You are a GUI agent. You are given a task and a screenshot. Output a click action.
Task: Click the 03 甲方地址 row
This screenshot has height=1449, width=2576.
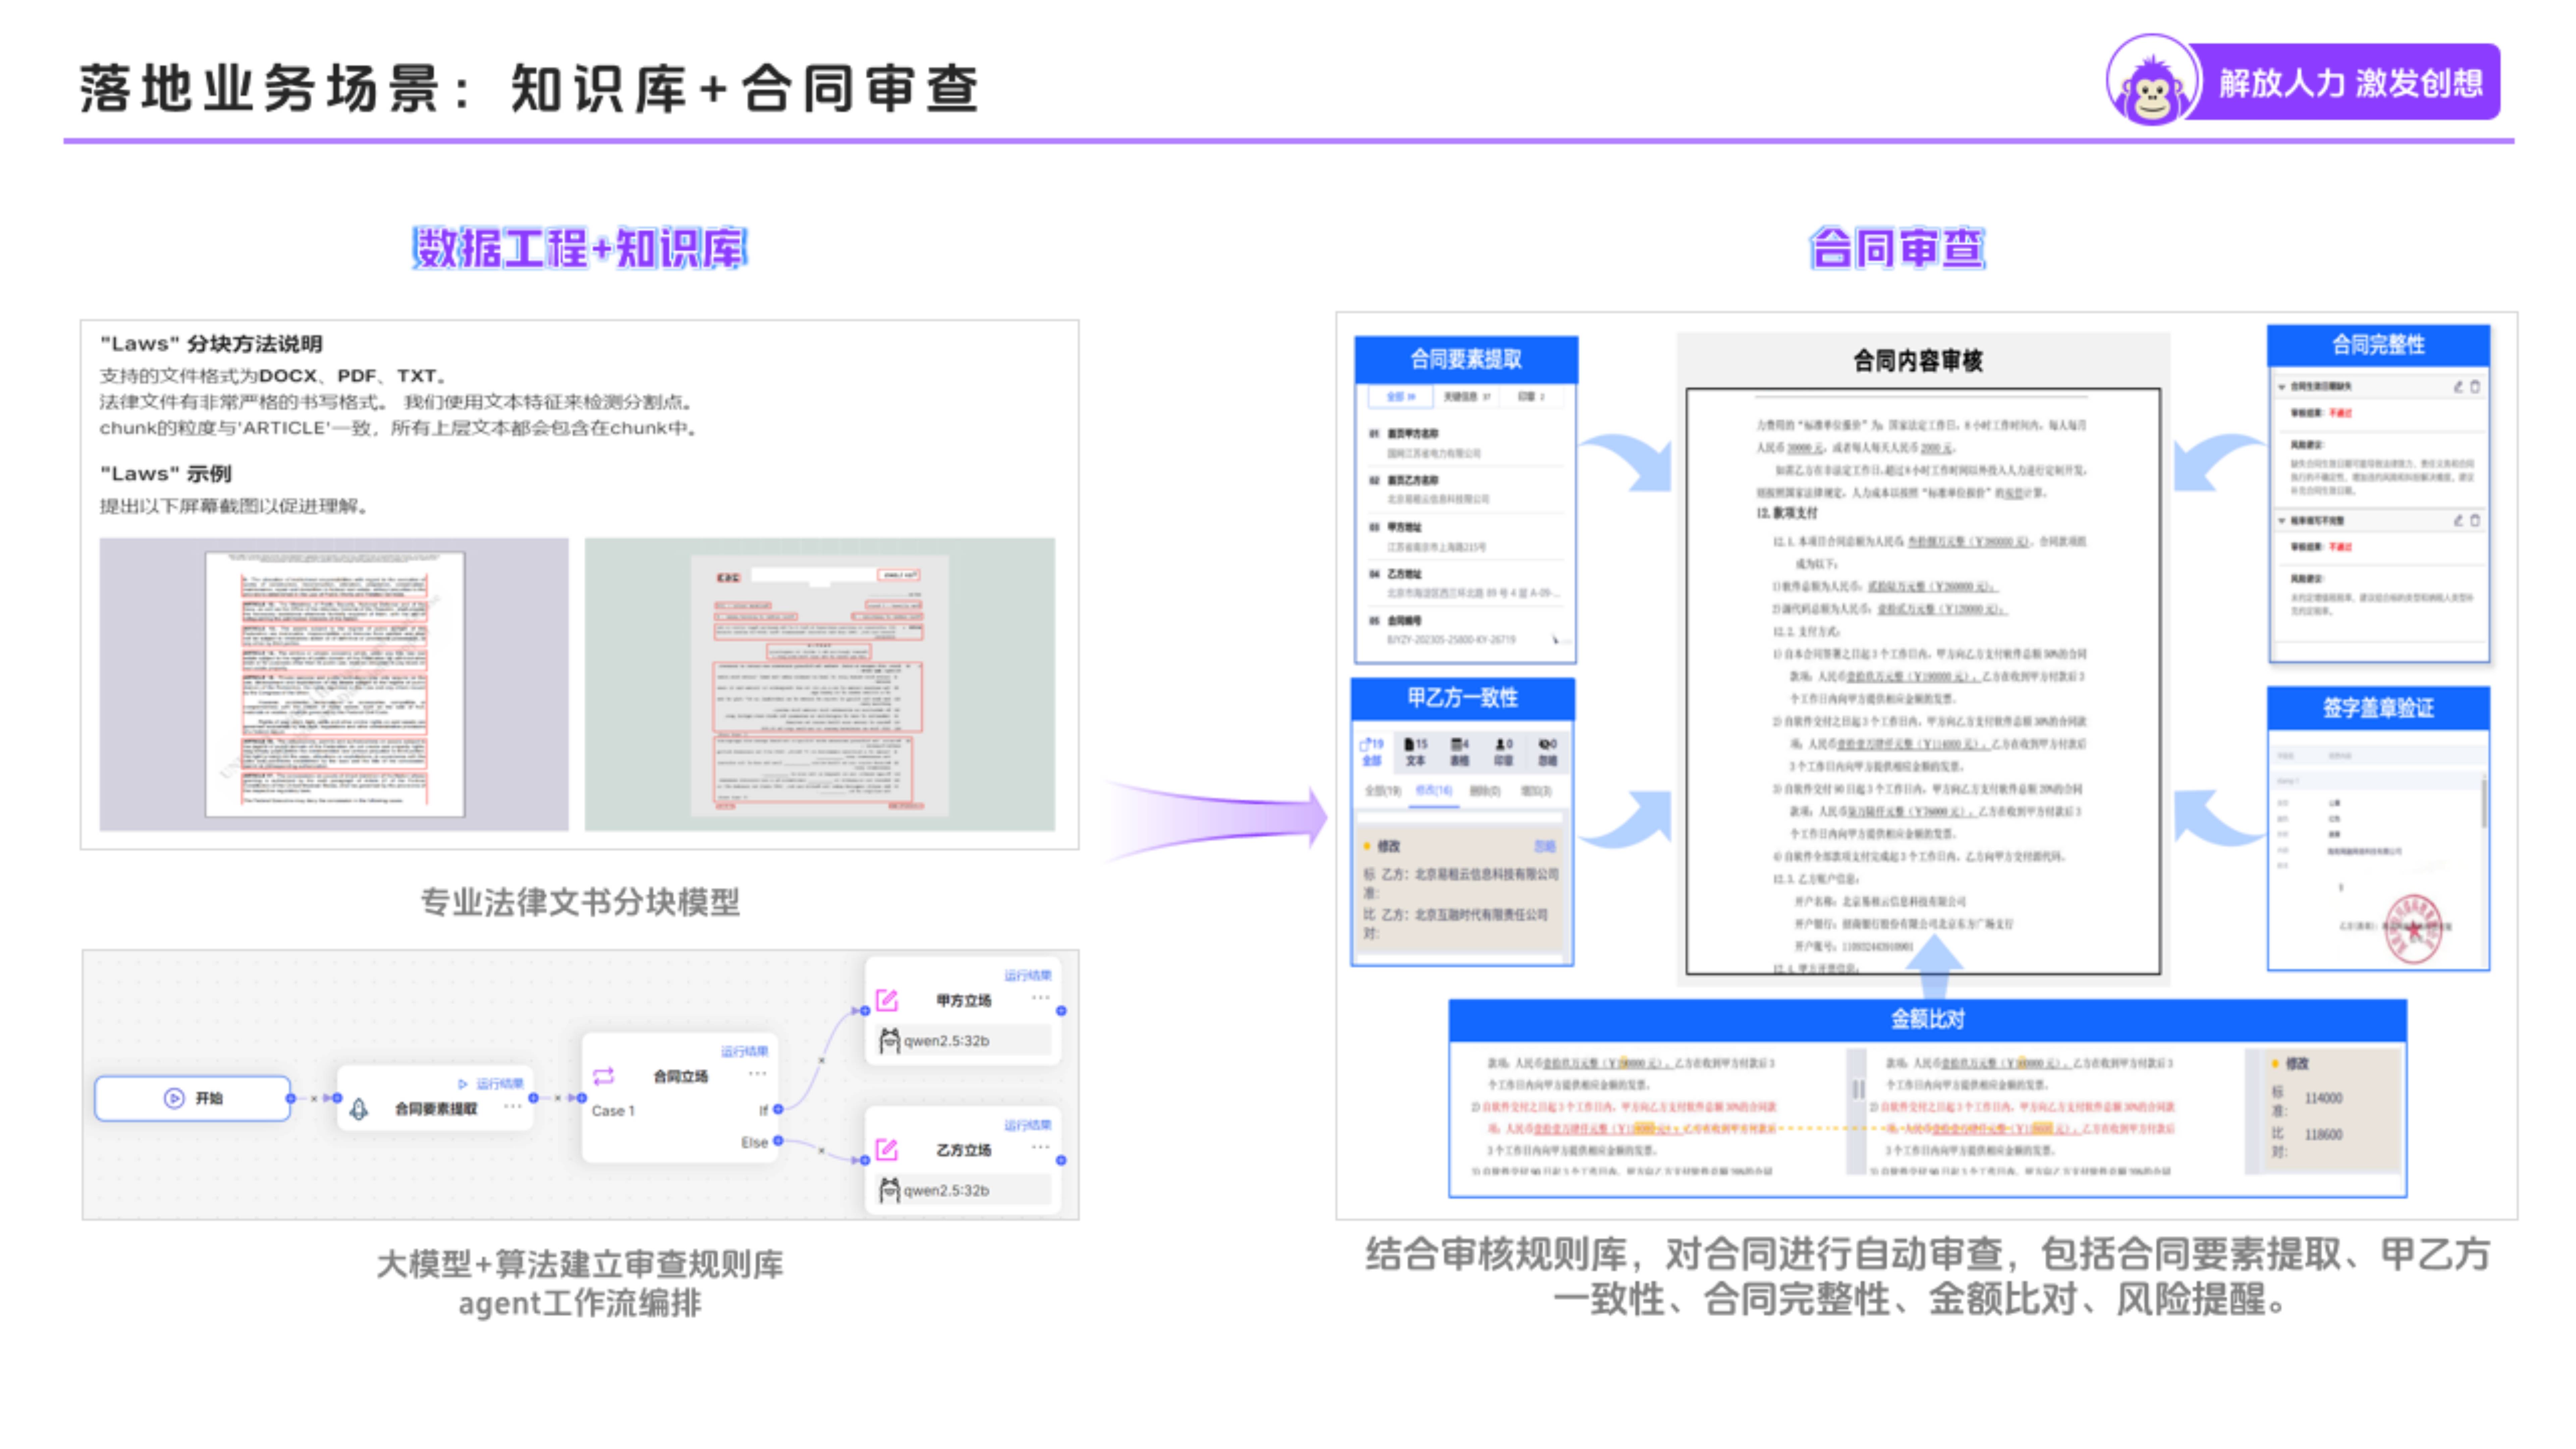[x=1466, y=537]
